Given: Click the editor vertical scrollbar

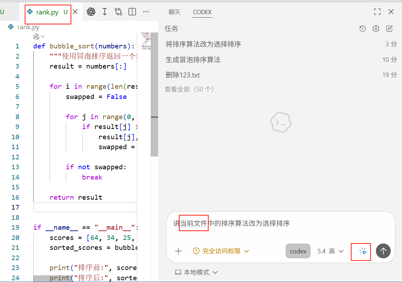Looking at the screenshot, I should coord(154,94).
